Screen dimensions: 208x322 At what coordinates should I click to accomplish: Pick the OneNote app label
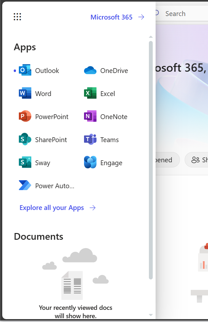point(114,117)
